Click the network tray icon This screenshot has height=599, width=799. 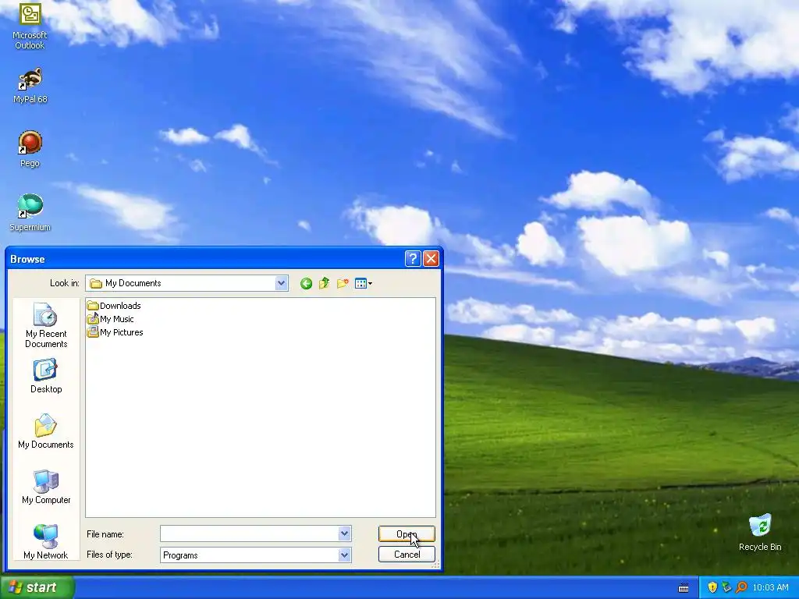click(726, 587)
